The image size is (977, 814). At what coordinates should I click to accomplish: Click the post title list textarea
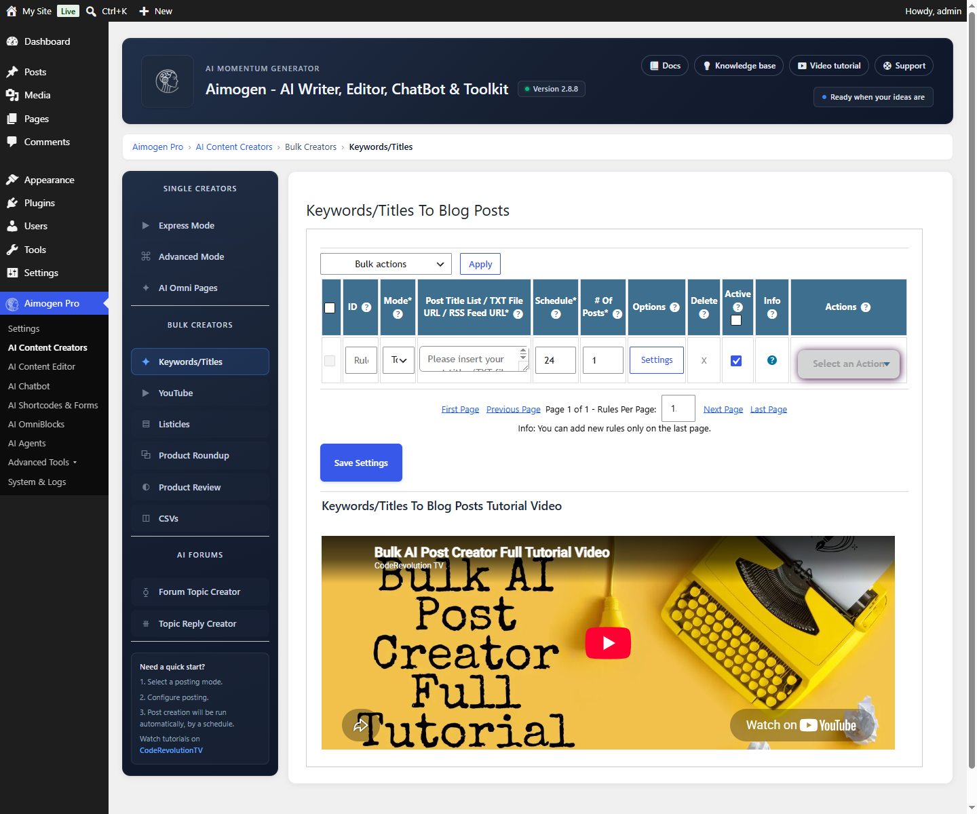(474, 359)
